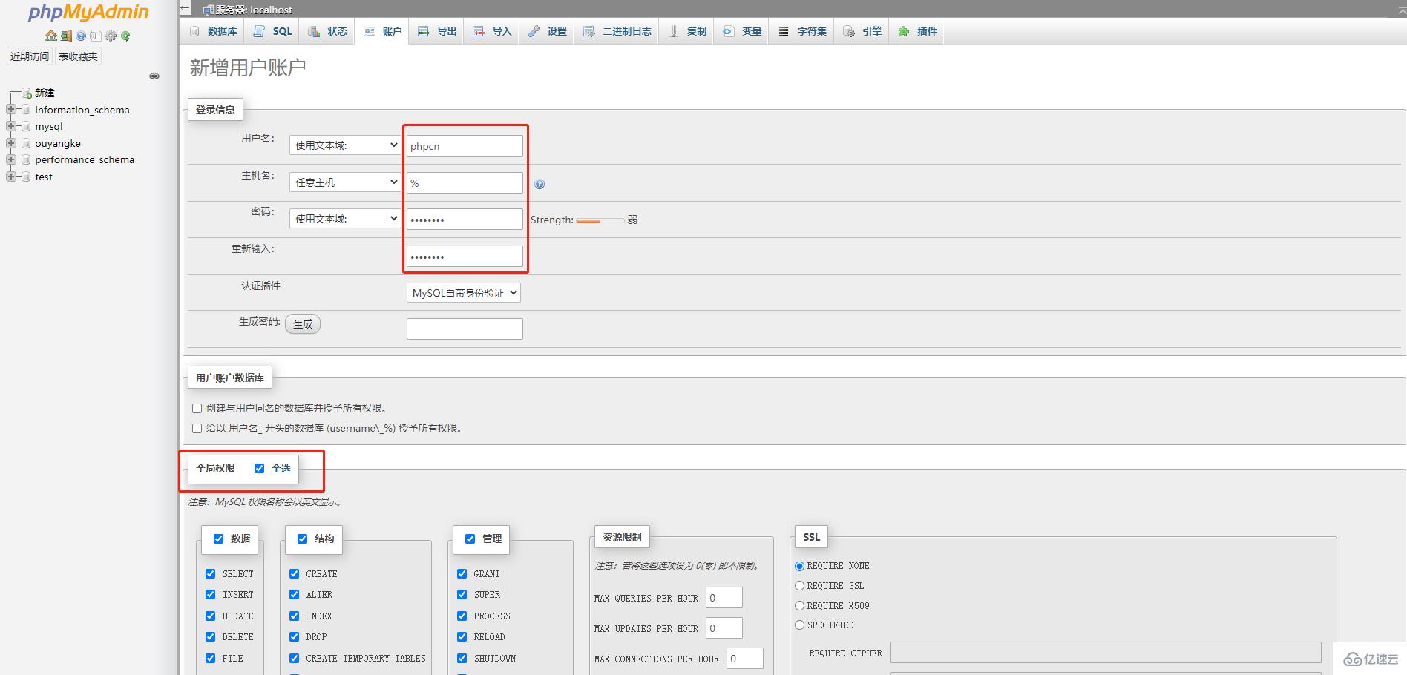The width and height of the screenshot is (1407, 675).
Task: Click the password strength meter bar
Action: pyautogui.click(x=600, y=220)
